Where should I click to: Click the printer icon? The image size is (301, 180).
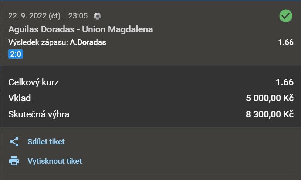point(14,161)
